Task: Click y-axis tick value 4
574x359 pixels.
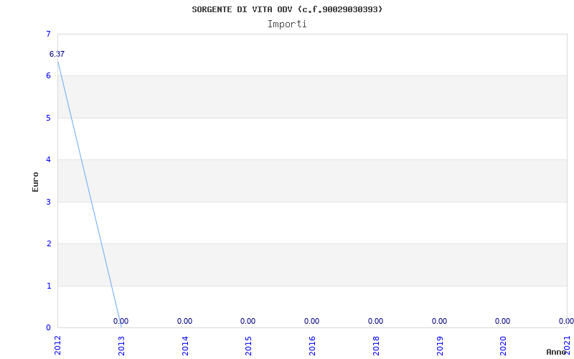Action: tap(48, 159)
